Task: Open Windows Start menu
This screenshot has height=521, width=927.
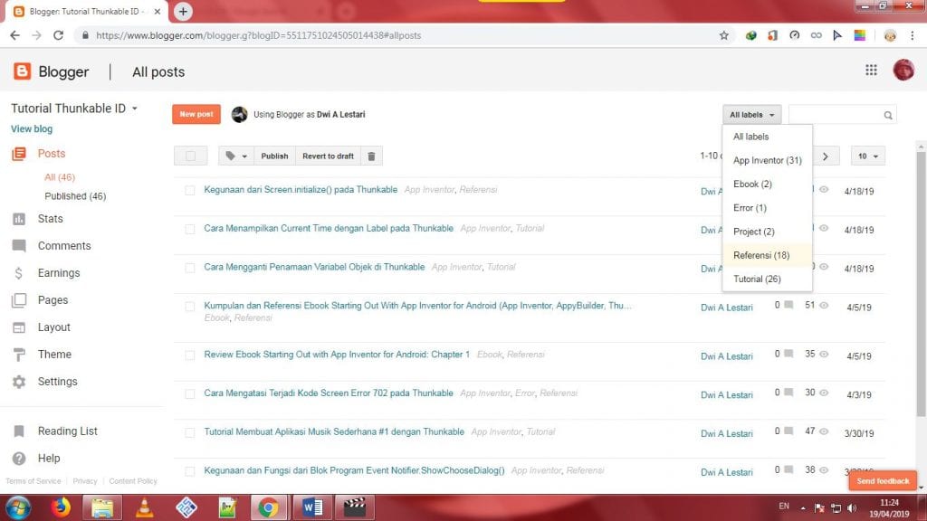Action: (18, 508)
